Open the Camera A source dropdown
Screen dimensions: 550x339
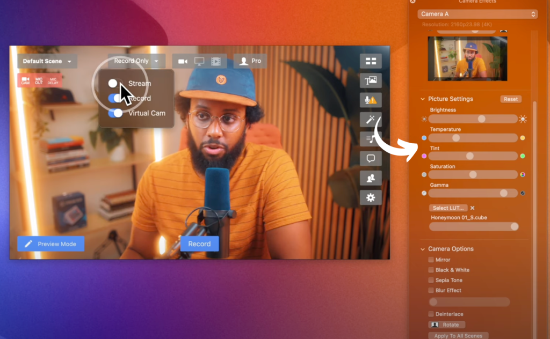coord(477,14)
